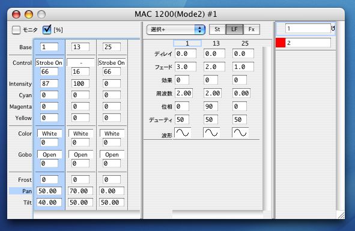Viewport: 355px width, 231px height.
Task: Click the 位相 field showing 90
Action: pos(211,107)
